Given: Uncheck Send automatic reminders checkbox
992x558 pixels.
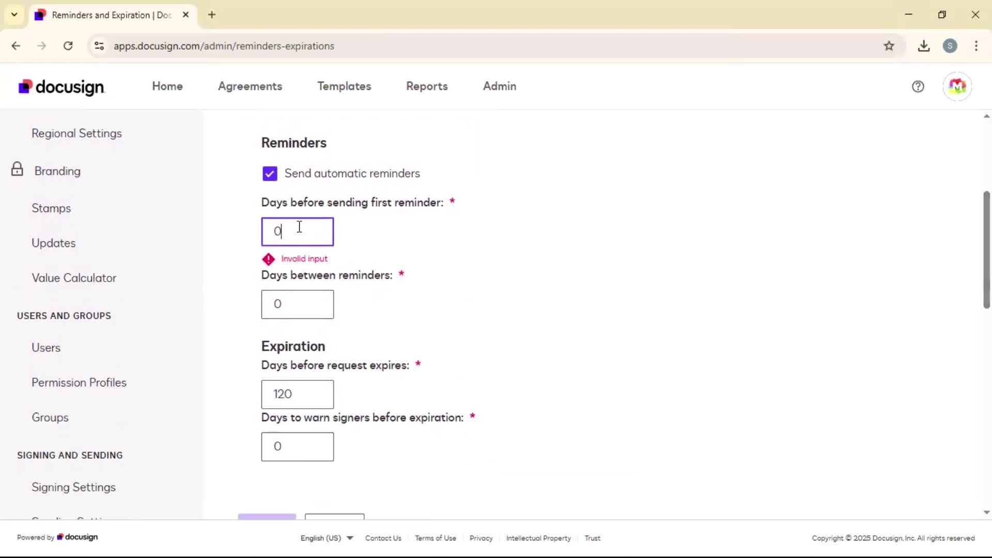Looking at the screenshot, I should (270, 174).
